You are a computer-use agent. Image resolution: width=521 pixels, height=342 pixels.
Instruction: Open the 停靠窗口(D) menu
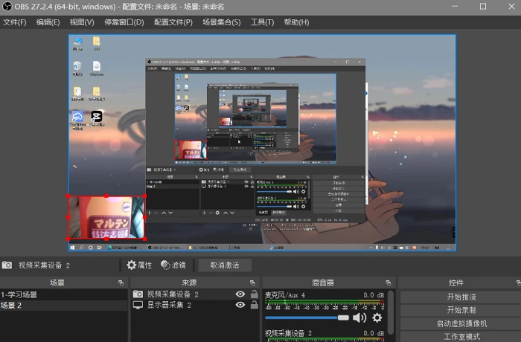[124, 22]
